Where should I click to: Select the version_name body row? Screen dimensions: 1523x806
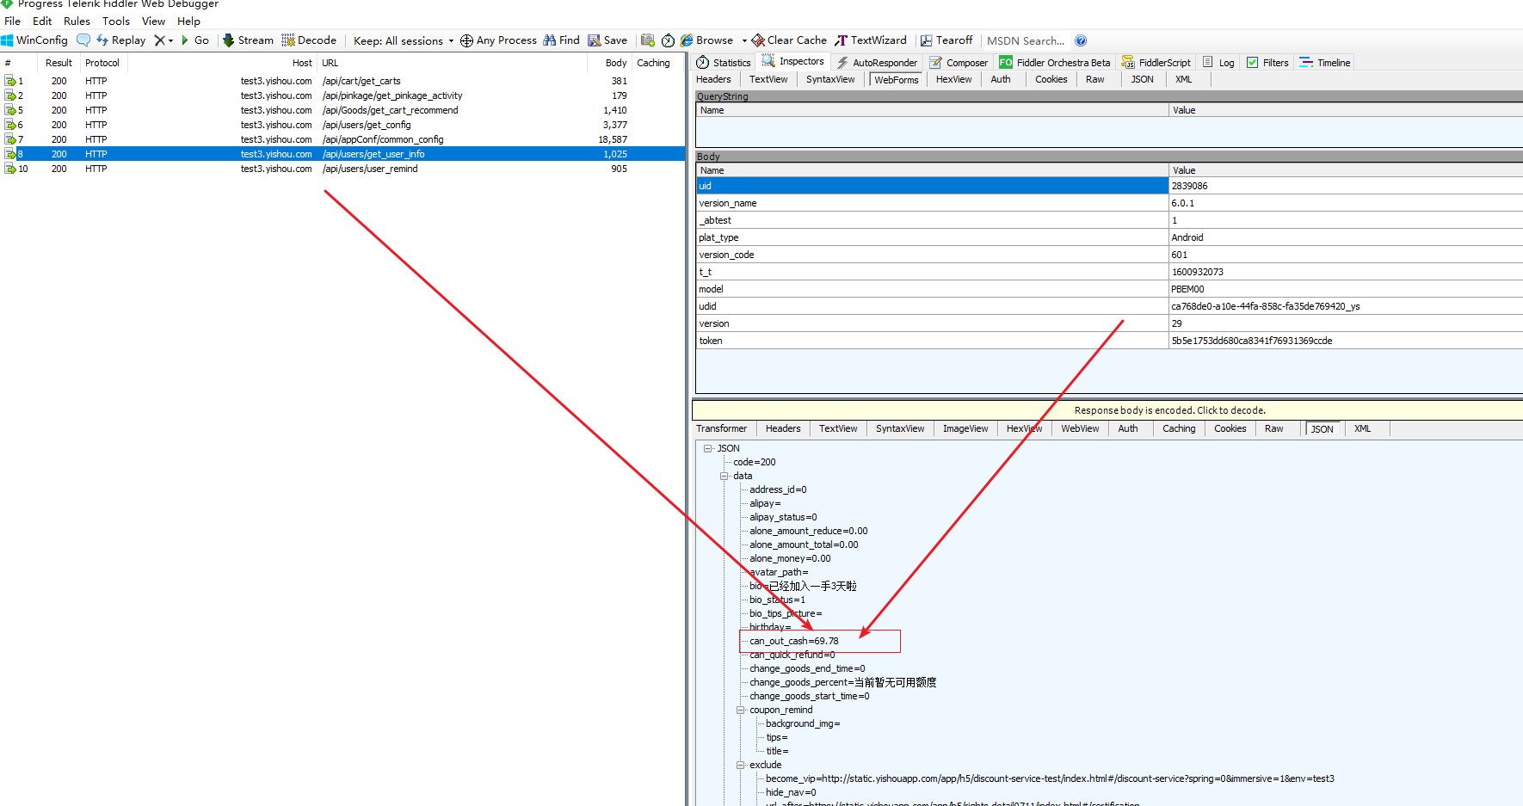pos(1109,203)
